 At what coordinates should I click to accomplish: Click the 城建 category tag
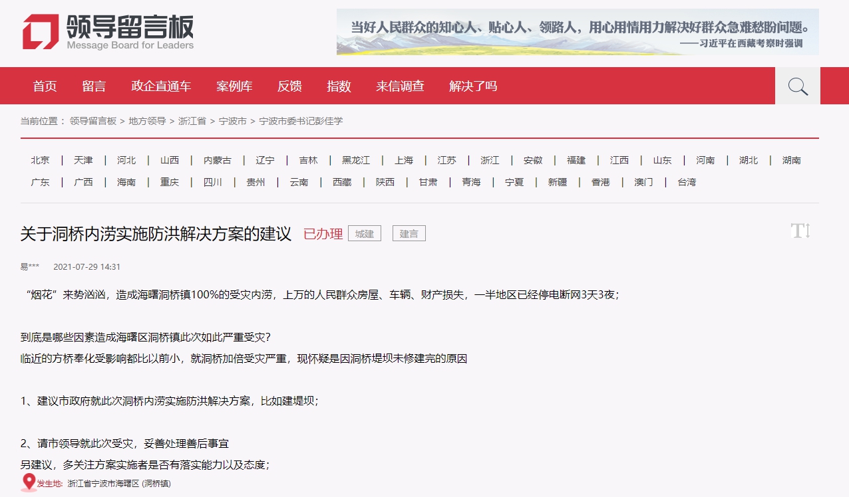coord(365,234)
